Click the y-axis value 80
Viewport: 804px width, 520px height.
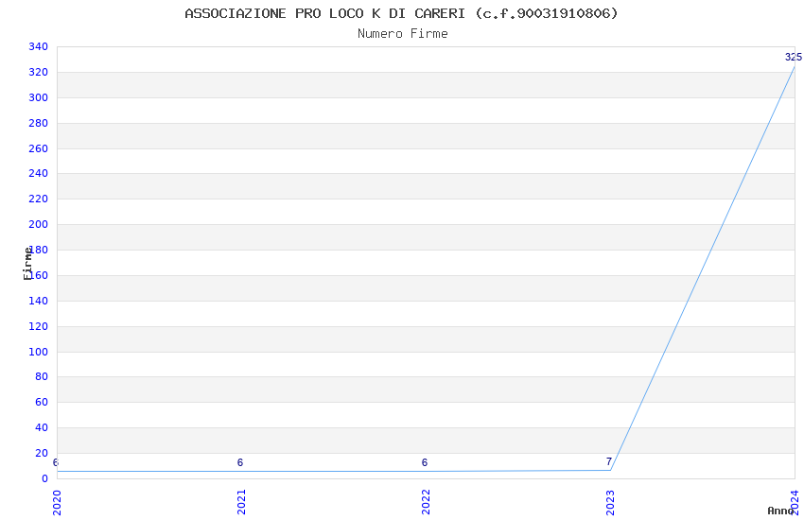pos(42,376)
